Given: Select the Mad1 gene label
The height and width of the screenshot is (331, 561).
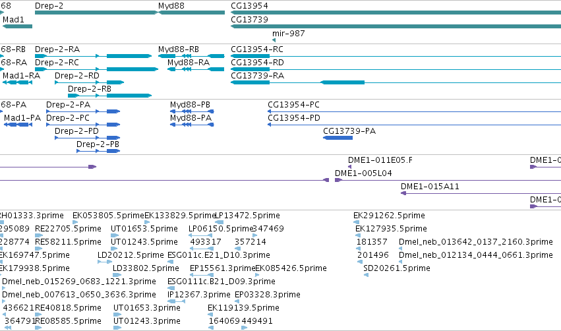Looking at the screenshot, I should tap(13, 19).
